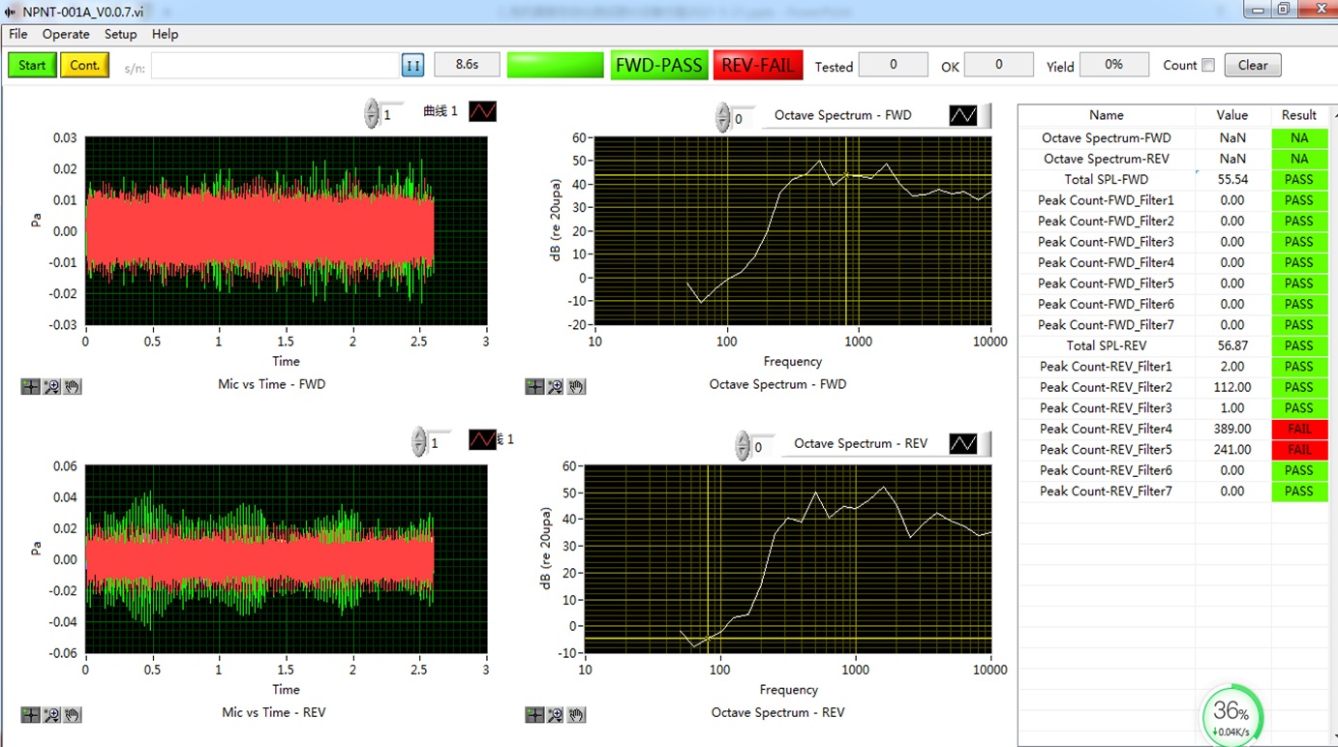Select the crosshair cursor tool under Mic vs Time - REV

[x=30, y=714]
